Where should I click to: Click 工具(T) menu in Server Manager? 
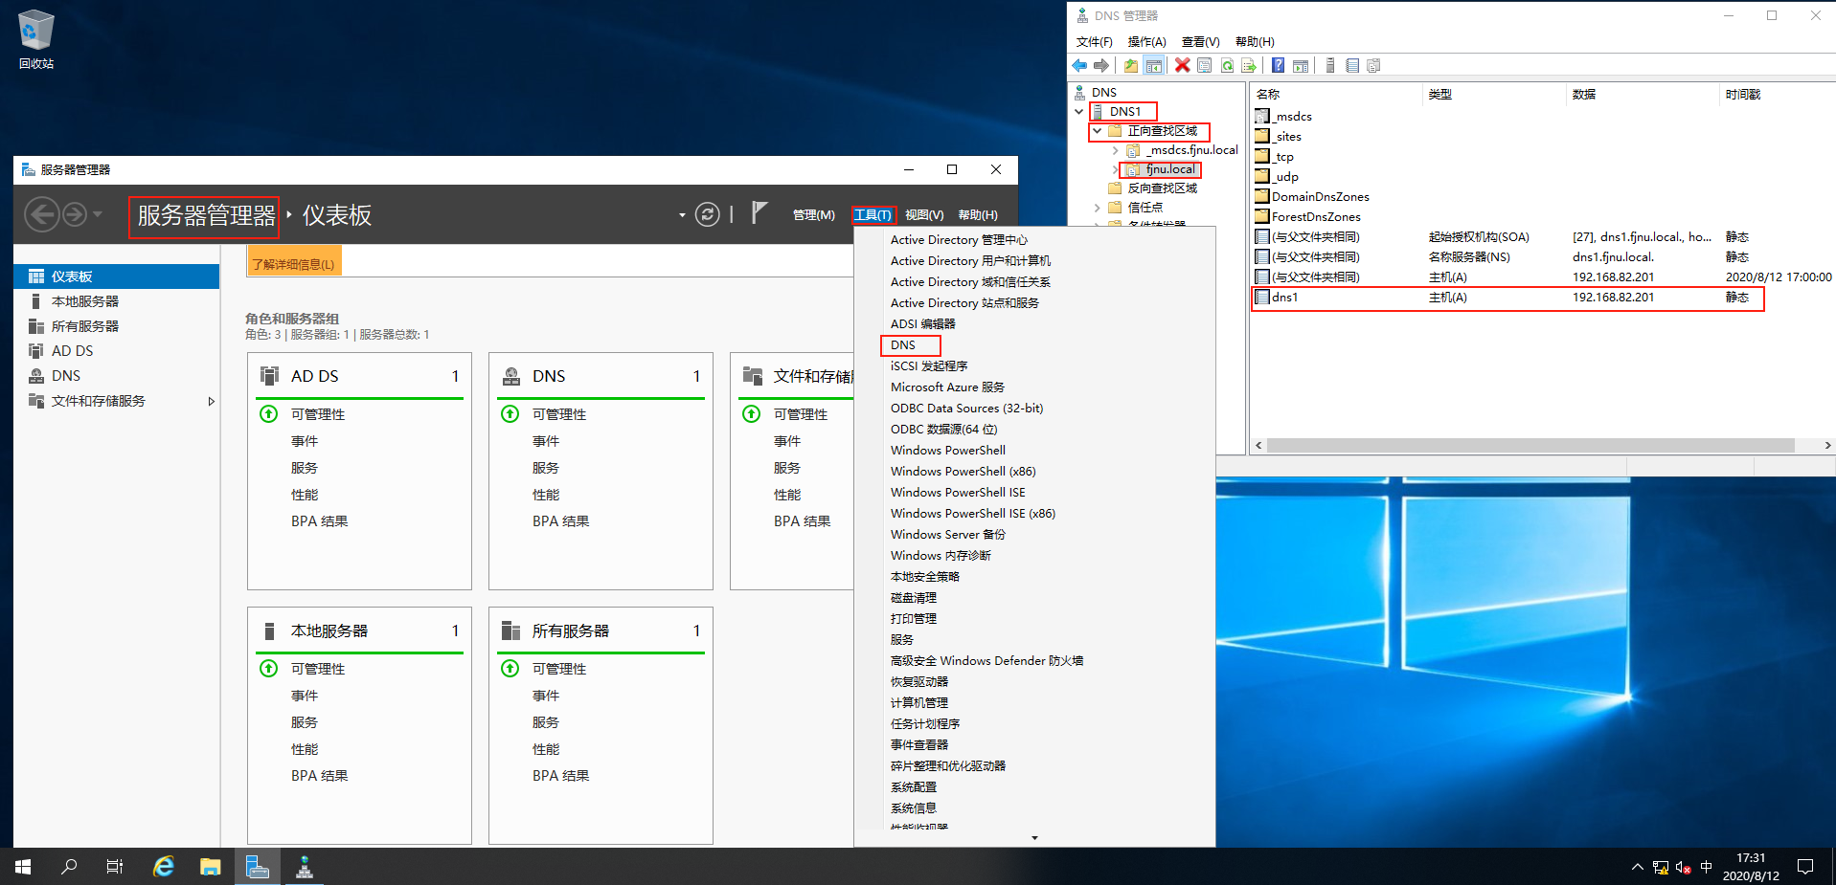click(873, 215)
